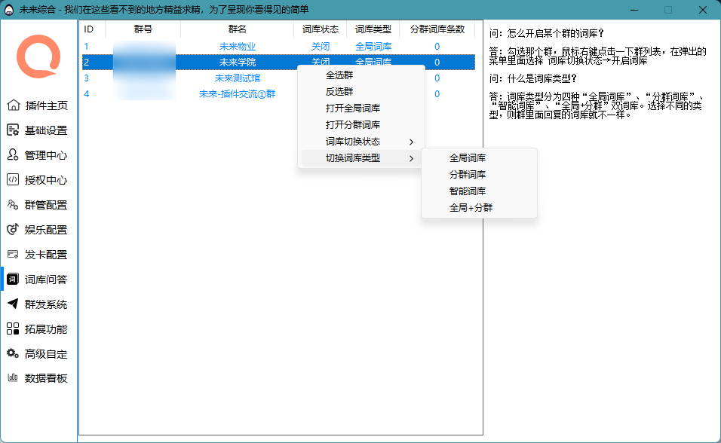Image resolution: width=721 pixels, height=443 pixels.
Task: Select 全局+分群 in the submenu
Action: [471, 208]
